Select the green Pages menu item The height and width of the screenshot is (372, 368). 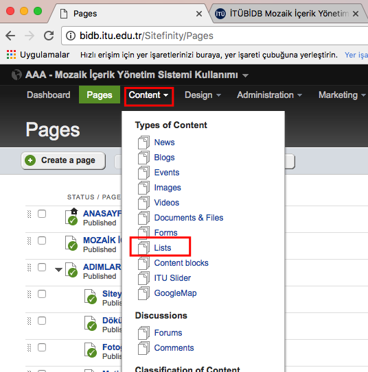[x=100, y=95]
